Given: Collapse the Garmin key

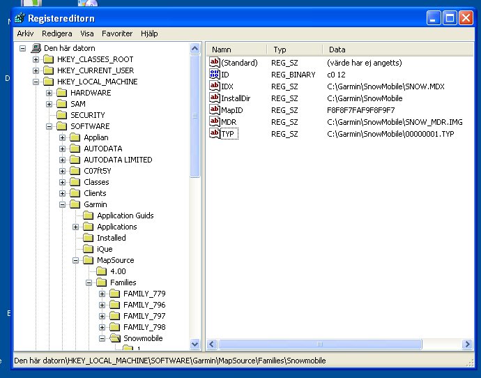Looking at the screenshot, I should pyautogui.click(x=62, y=204).
